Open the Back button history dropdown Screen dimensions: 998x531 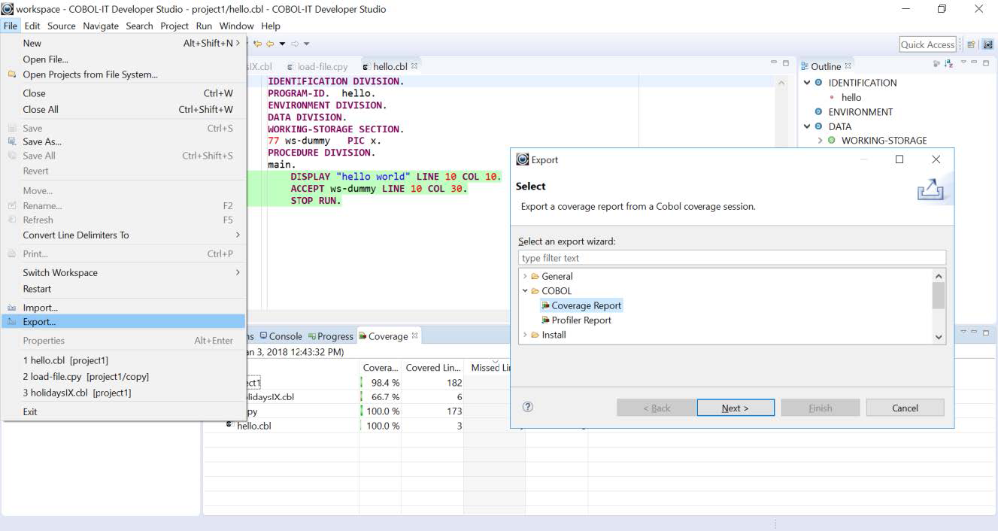[x=282, y=44]
